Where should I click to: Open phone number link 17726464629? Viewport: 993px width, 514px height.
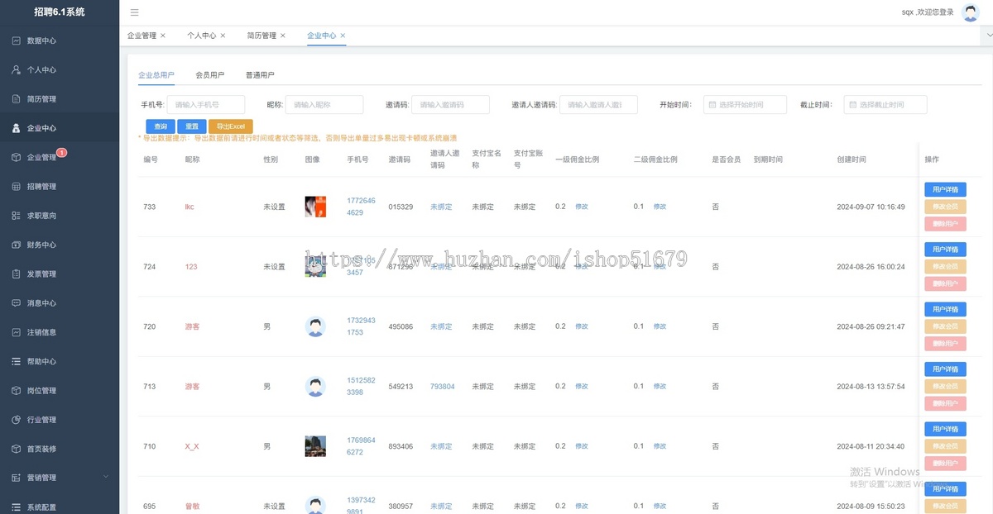point(361,207)
